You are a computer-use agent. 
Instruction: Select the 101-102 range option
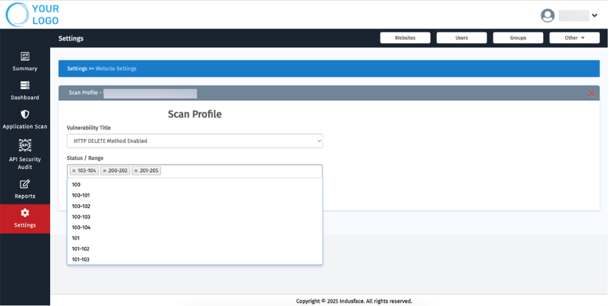click(x=195, y=249)
